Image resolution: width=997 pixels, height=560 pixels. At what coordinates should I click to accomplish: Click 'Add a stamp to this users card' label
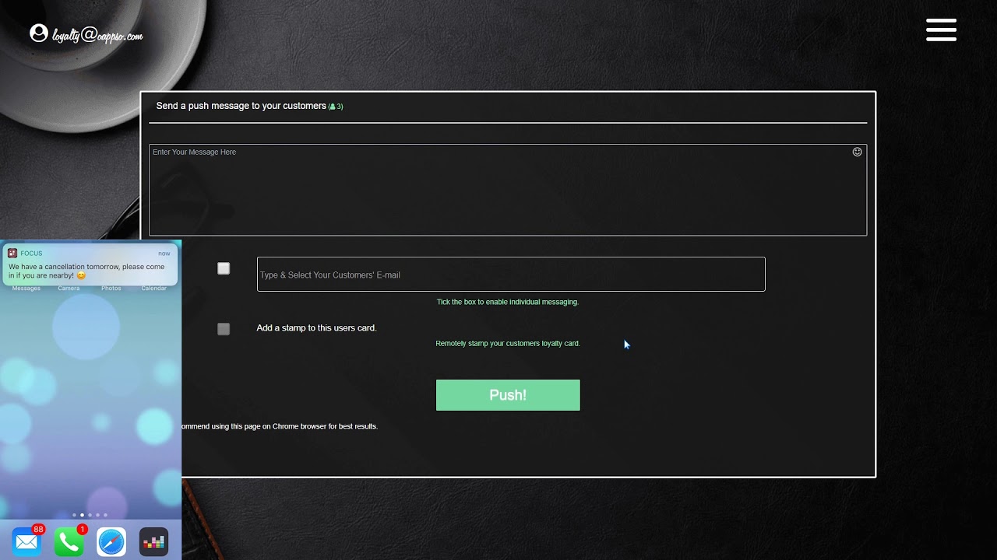point(316,328)
